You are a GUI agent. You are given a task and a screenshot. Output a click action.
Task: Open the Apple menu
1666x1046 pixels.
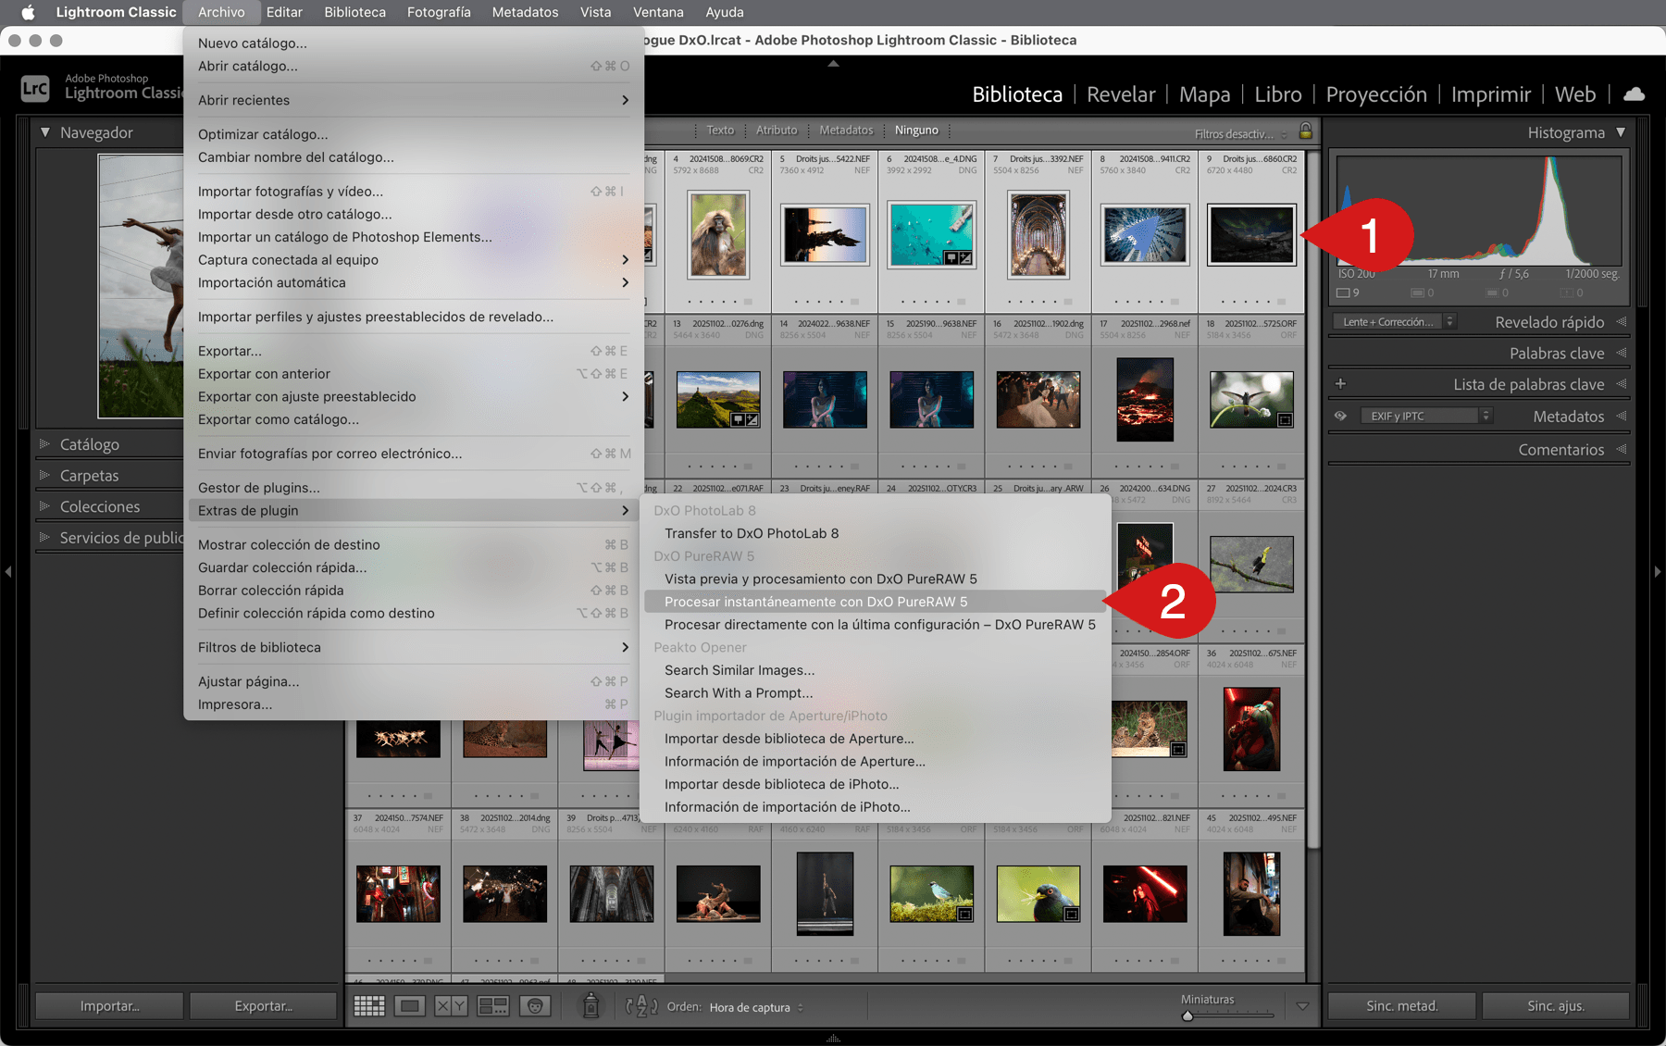click(28, 12)
